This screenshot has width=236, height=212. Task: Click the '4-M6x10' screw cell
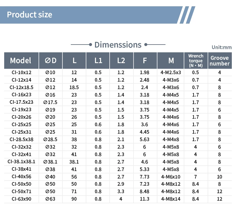(171, 177)
